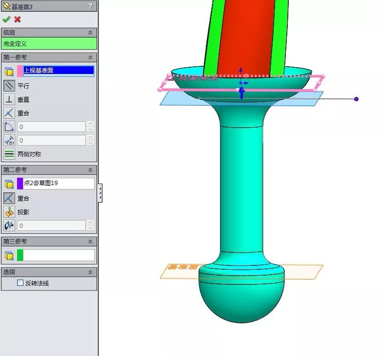Click the second reference flip offset icon

click(x=9, y=225)
